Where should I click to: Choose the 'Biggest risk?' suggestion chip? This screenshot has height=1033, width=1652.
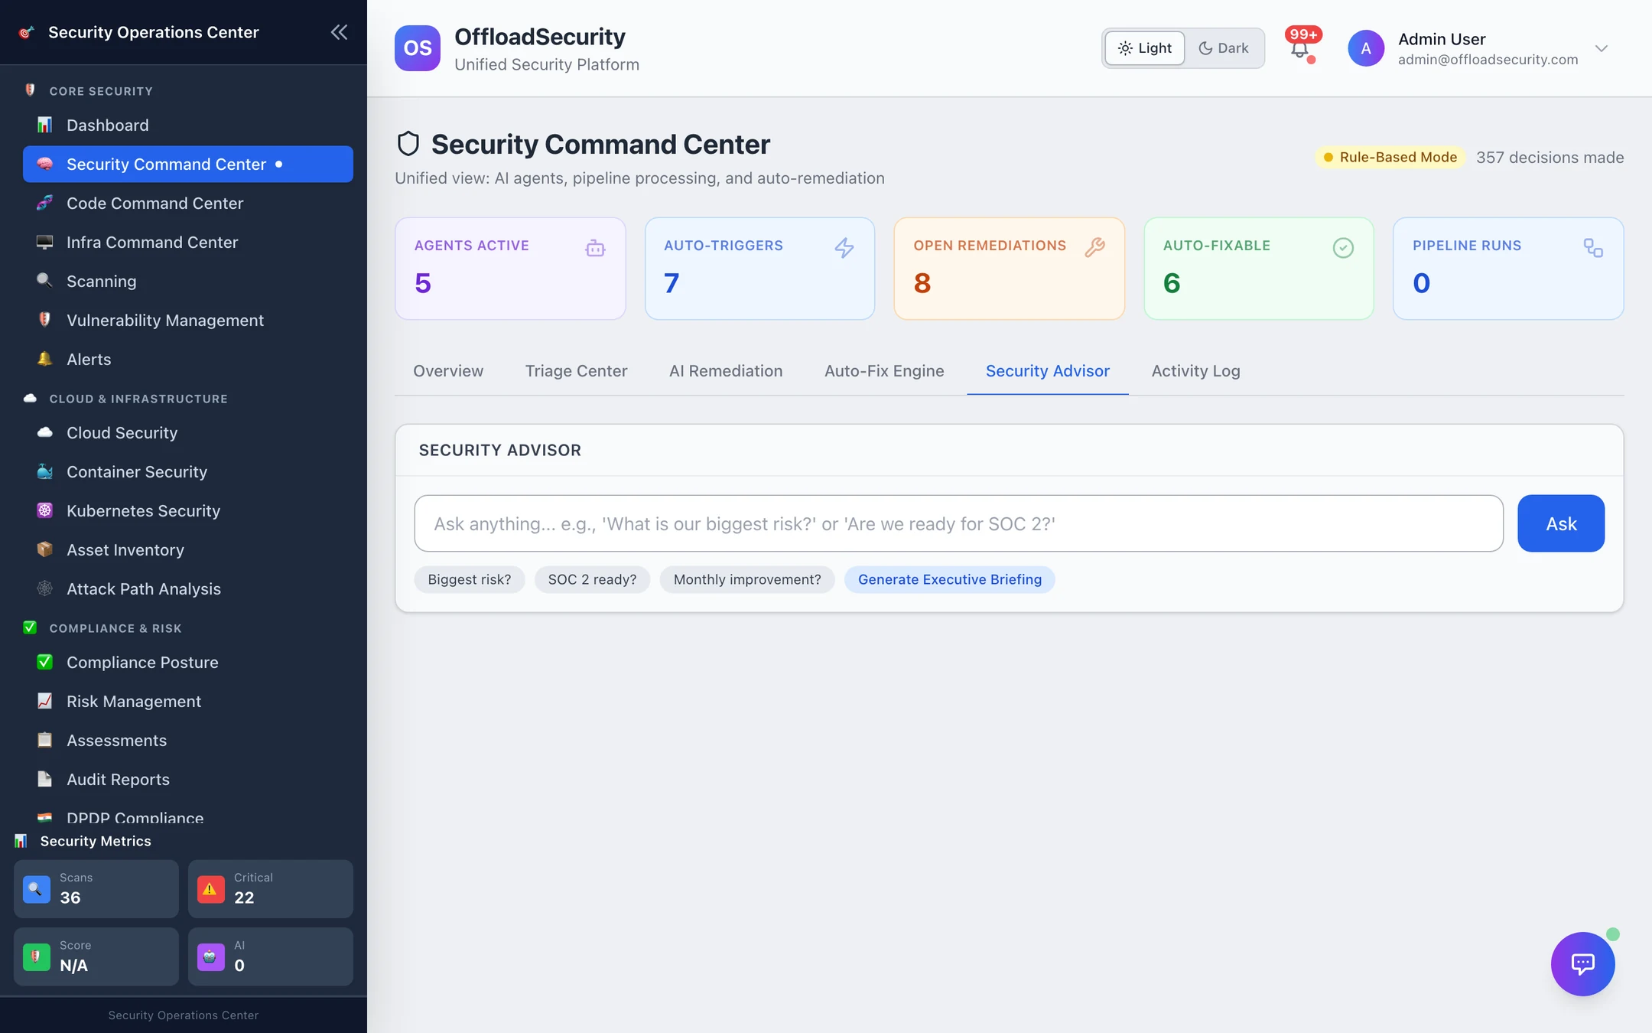point(470,579)
